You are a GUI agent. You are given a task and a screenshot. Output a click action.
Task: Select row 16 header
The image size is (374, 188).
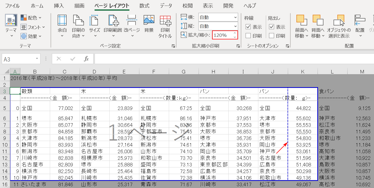5,184
